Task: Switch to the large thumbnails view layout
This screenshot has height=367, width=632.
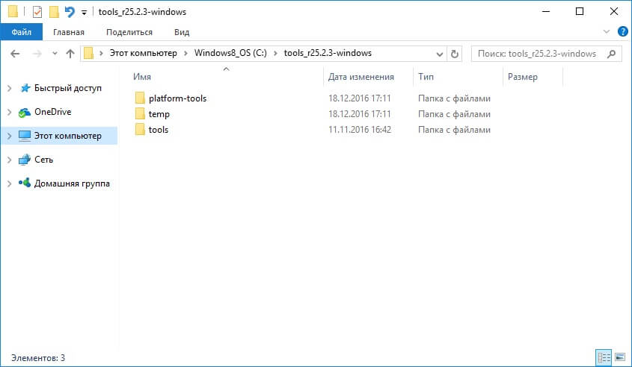Action: click(620, 357)
